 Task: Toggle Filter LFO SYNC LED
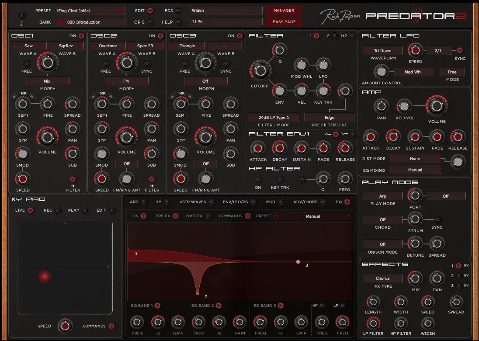(x=459, y=50)
